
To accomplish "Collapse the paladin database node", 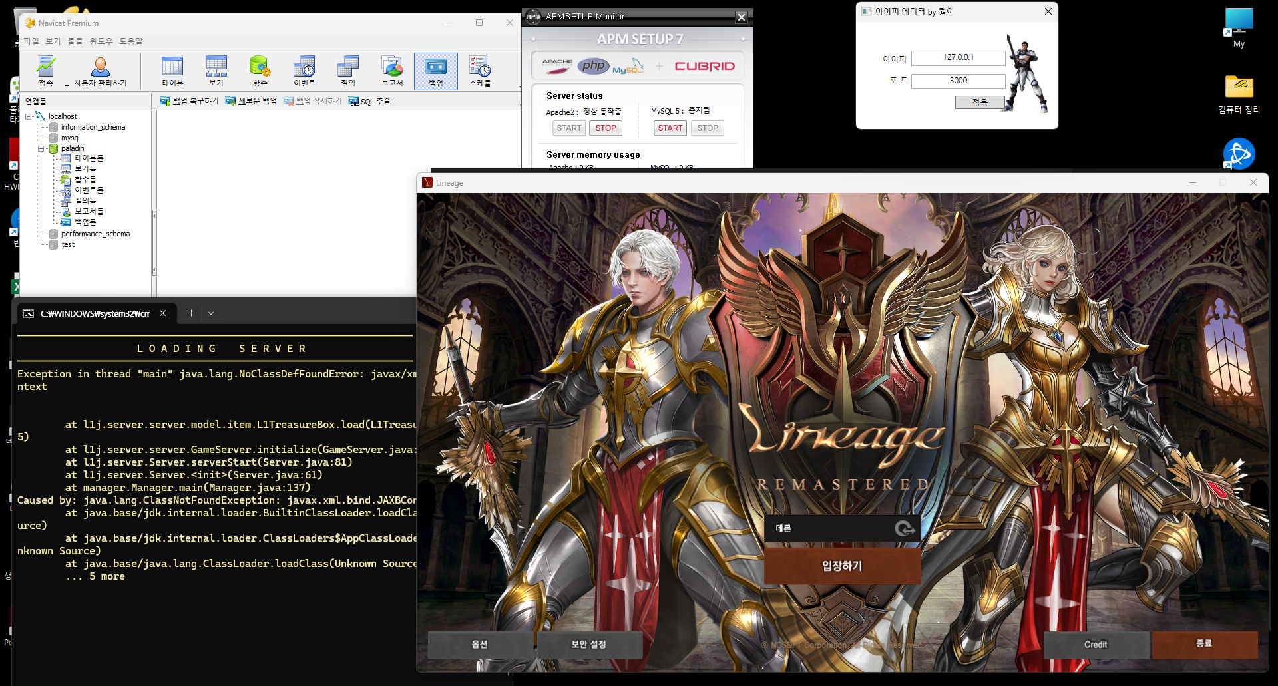I will 41,148.
